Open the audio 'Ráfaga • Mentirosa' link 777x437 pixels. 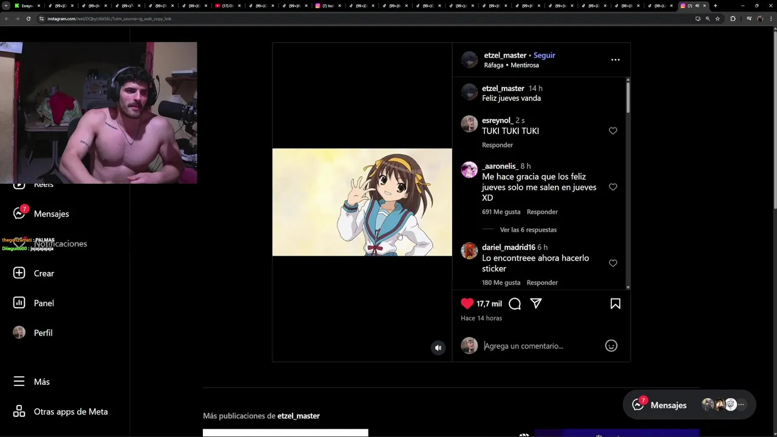pos(511,65)
